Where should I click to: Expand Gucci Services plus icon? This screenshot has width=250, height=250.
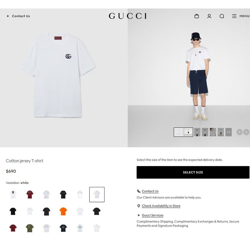138,215
